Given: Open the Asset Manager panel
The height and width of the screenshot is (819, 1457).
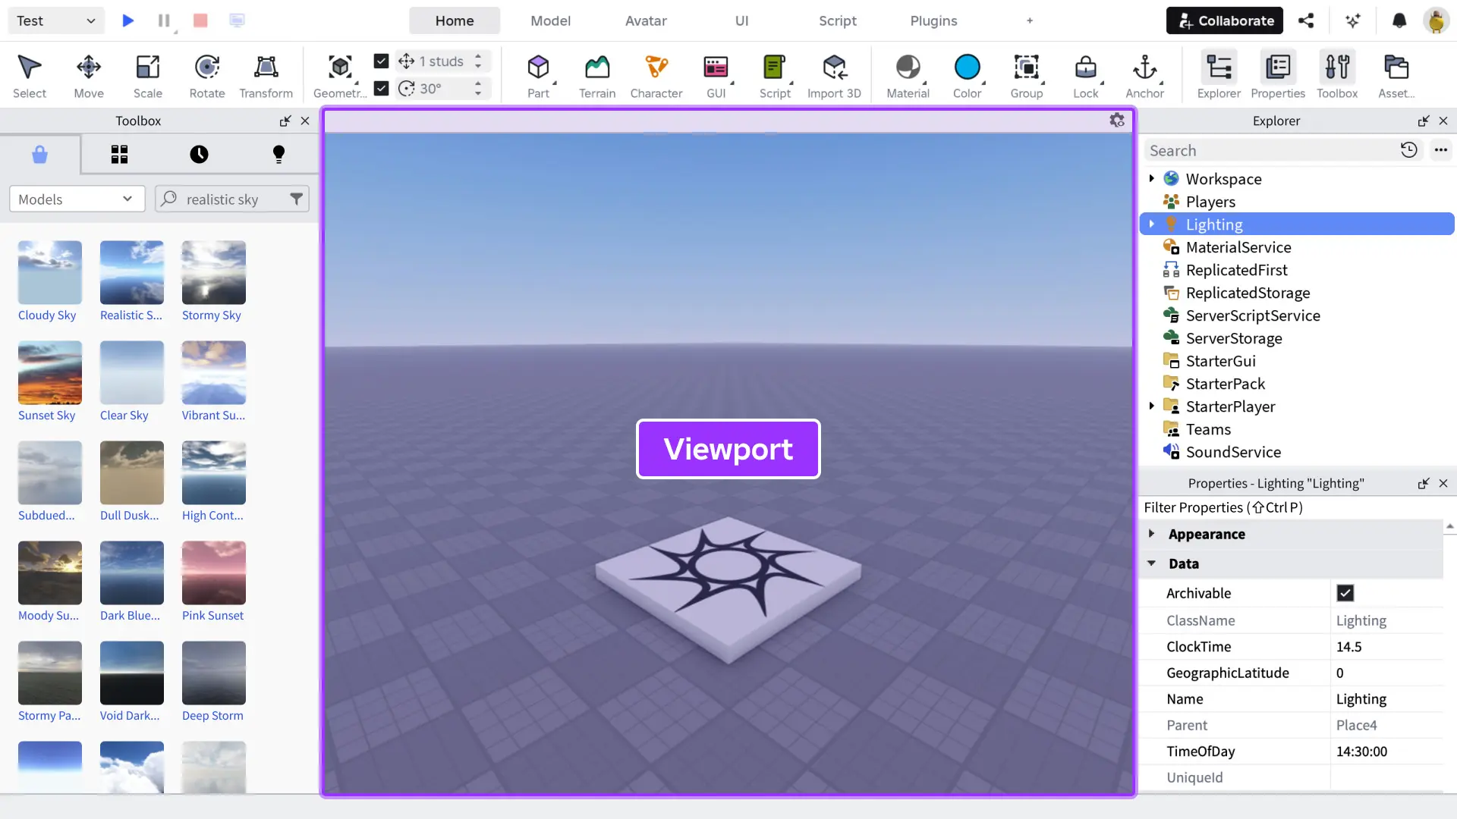Looking at the screenshot, I should pyautogui.click(x=1397, y=74).
